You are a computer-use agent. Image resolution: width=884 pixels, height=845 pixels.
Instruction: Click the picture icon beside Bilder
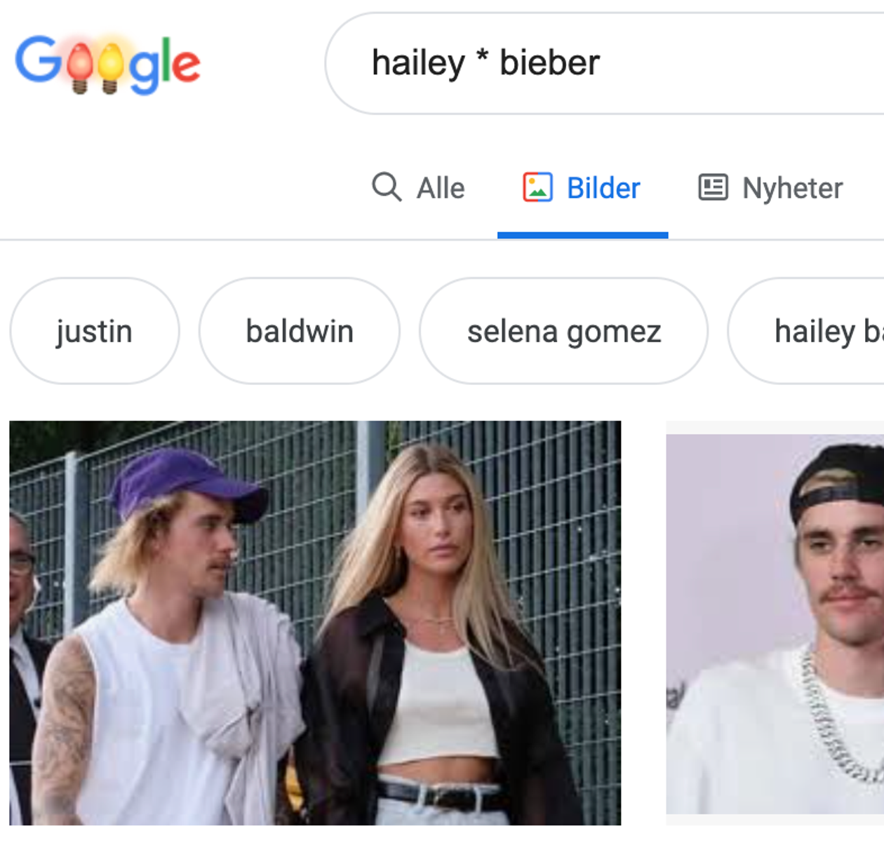tap(537, 187)
